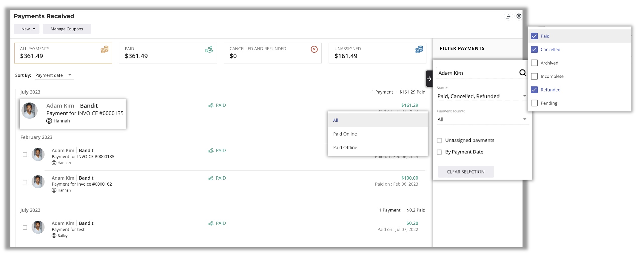The image size is (638, 255).
Task: Click the Unassigned coin stack icon
Action: pos(419,49)
